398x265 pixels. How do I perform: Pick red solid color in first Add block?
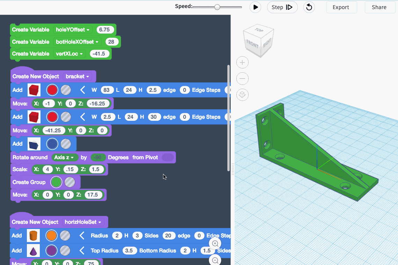click(x=52, y=90)
